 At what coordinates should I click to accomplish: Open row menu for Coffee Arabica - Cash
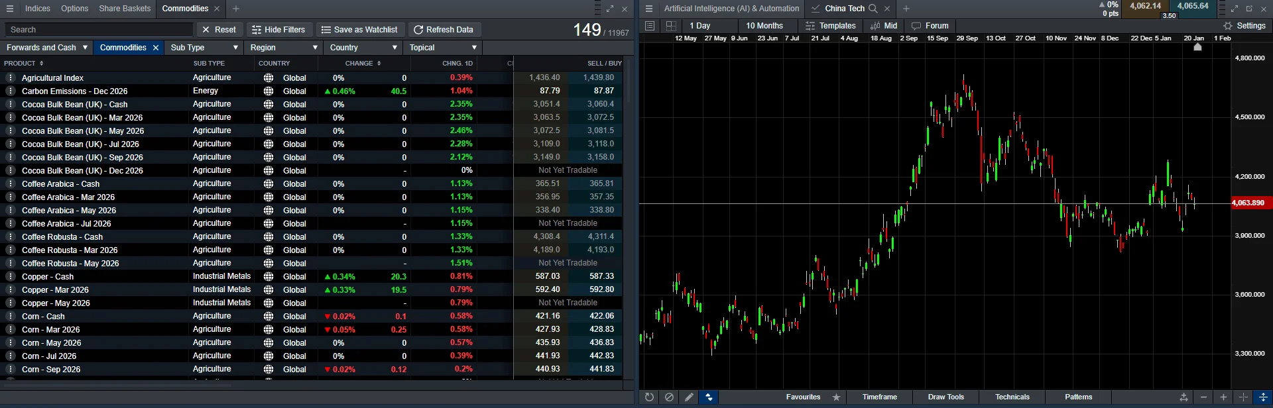coord(10,183)
